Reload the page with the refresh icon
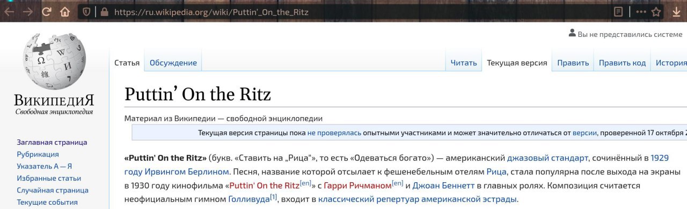The width and height of the screenshot is (687, 209). click(47, 11)
